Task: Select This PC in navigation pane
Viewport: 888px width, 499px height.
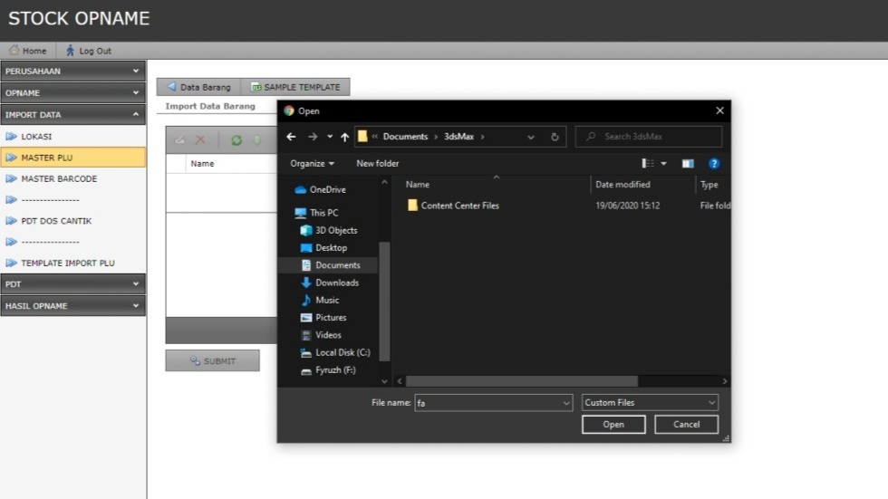Action: click(x=317, y=213)
